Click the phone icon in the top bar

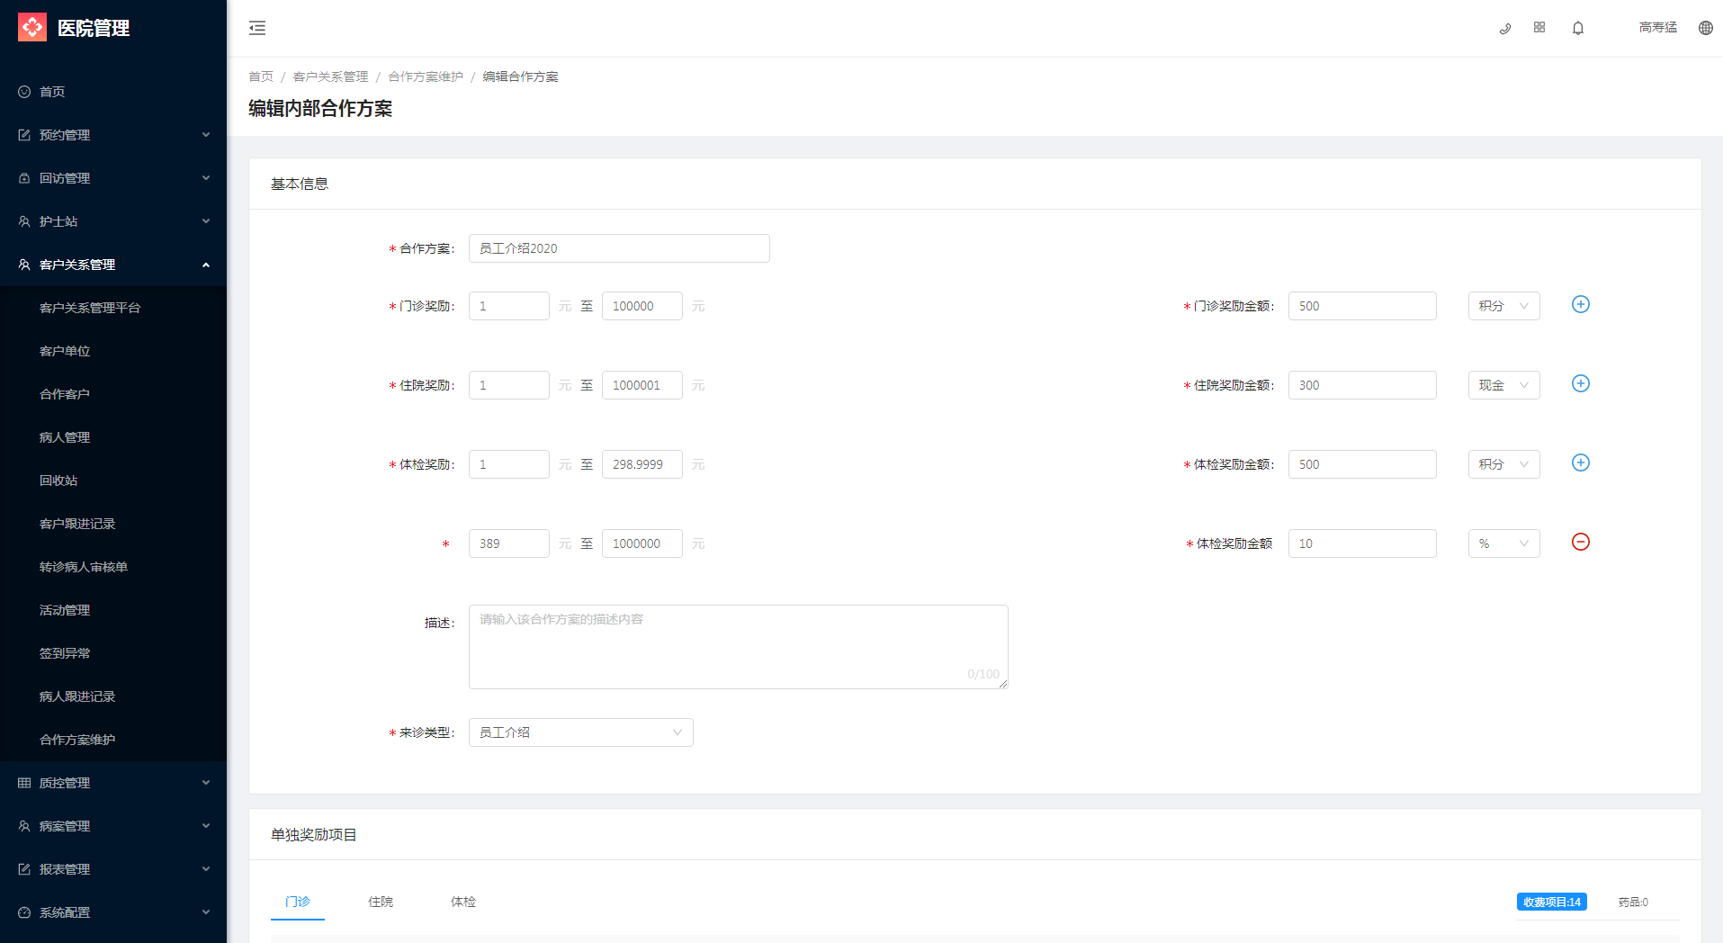(x=1504, y=28)
